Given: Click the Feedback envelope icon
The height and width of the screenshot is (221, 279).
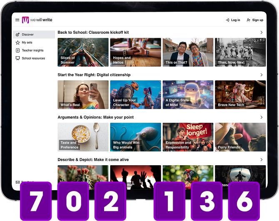Looking at the screenshot, I should coord(17,182).
